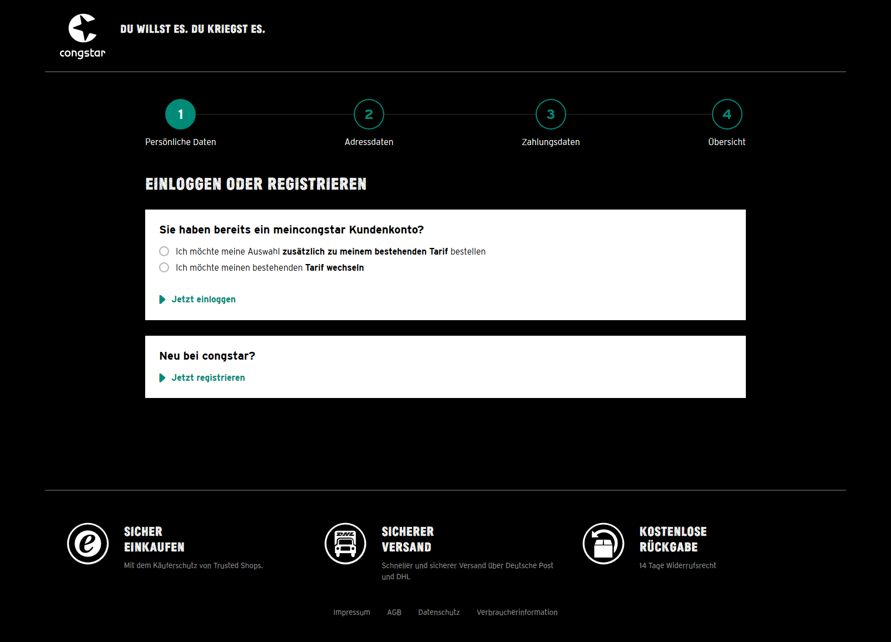Open the AGB footer link
This screenshot has width=891, height=642.
[x=394, y=612]
